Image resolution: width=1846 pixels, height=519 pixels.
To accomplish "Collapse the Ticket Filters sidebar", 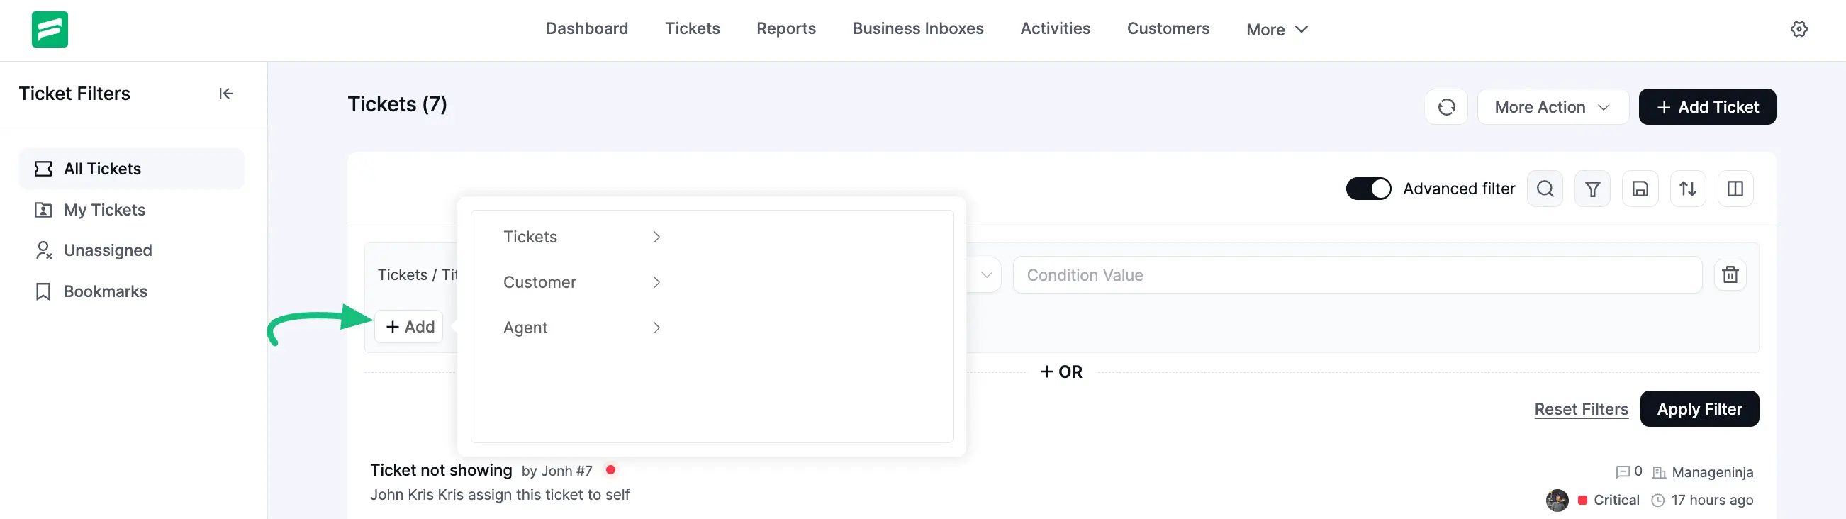I will coord(225,93).
